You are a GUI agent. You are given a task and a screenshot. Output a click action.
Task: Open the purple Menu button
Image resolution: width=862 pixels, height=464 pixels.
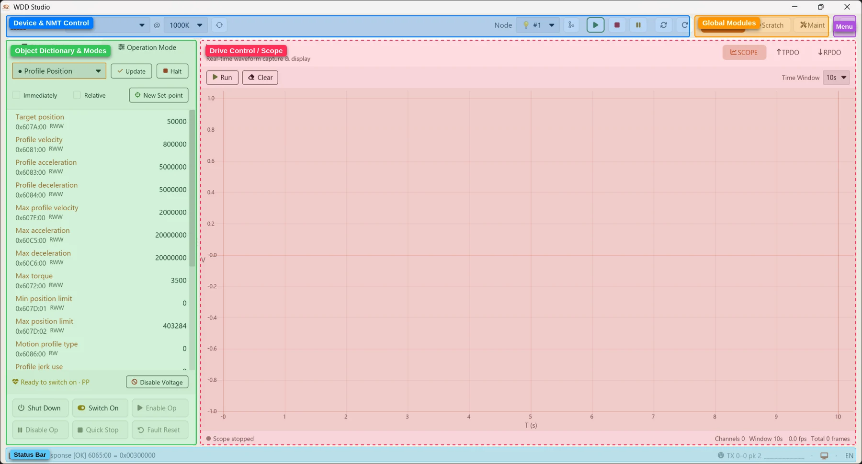(844, 26)
